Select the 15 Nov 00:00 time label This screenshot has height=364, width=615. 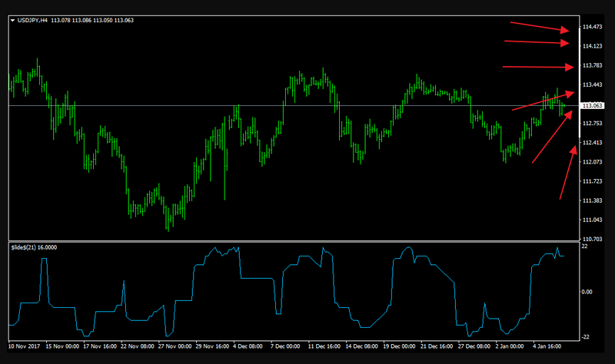(62, 346)
